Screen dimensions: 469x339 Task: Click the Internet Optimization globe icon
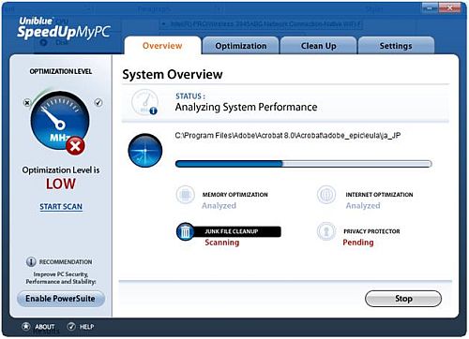coord(326,195)
